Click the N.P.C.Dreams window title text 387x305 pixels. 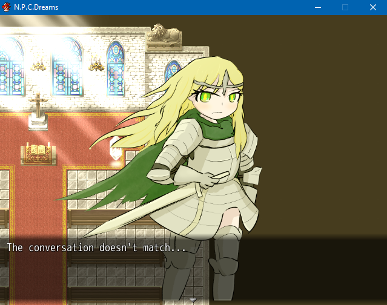coord(36,7)
